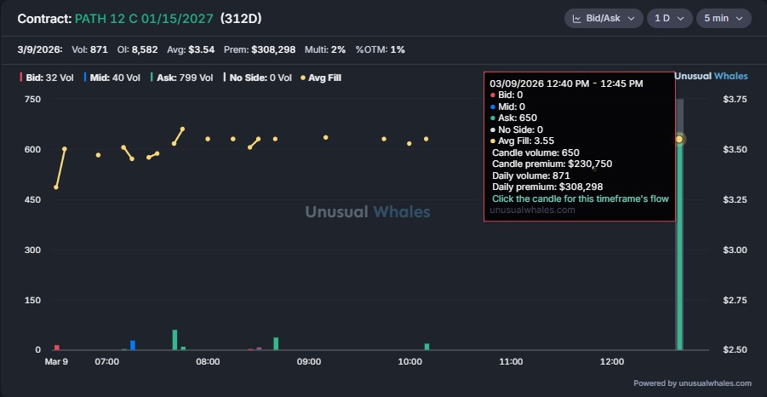Click the 'Avg: $3.54' summary value
Screen dimensions: 767x397
[191, 49]
